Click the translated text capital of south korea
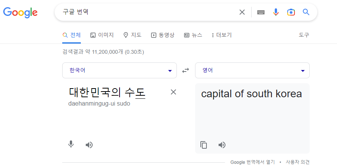337x168 pixels. (252, 94)
